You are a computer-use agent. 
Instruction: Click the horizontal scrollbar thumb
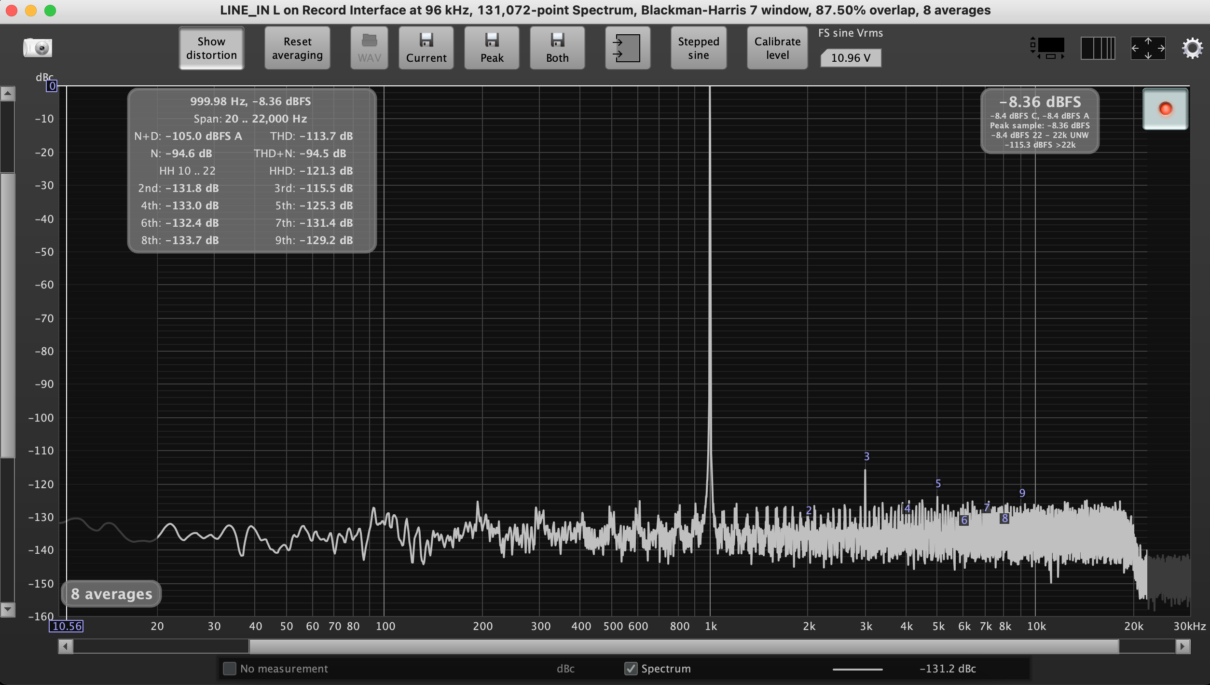pos(684,646)
